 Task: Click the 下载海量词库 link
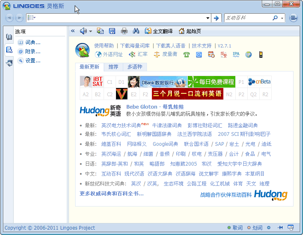(135, 46)
